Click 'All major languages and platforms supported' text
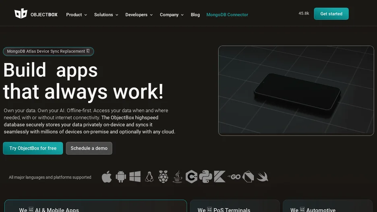The width and height of the screenshot is (377, 212). [x=50, y=177]
